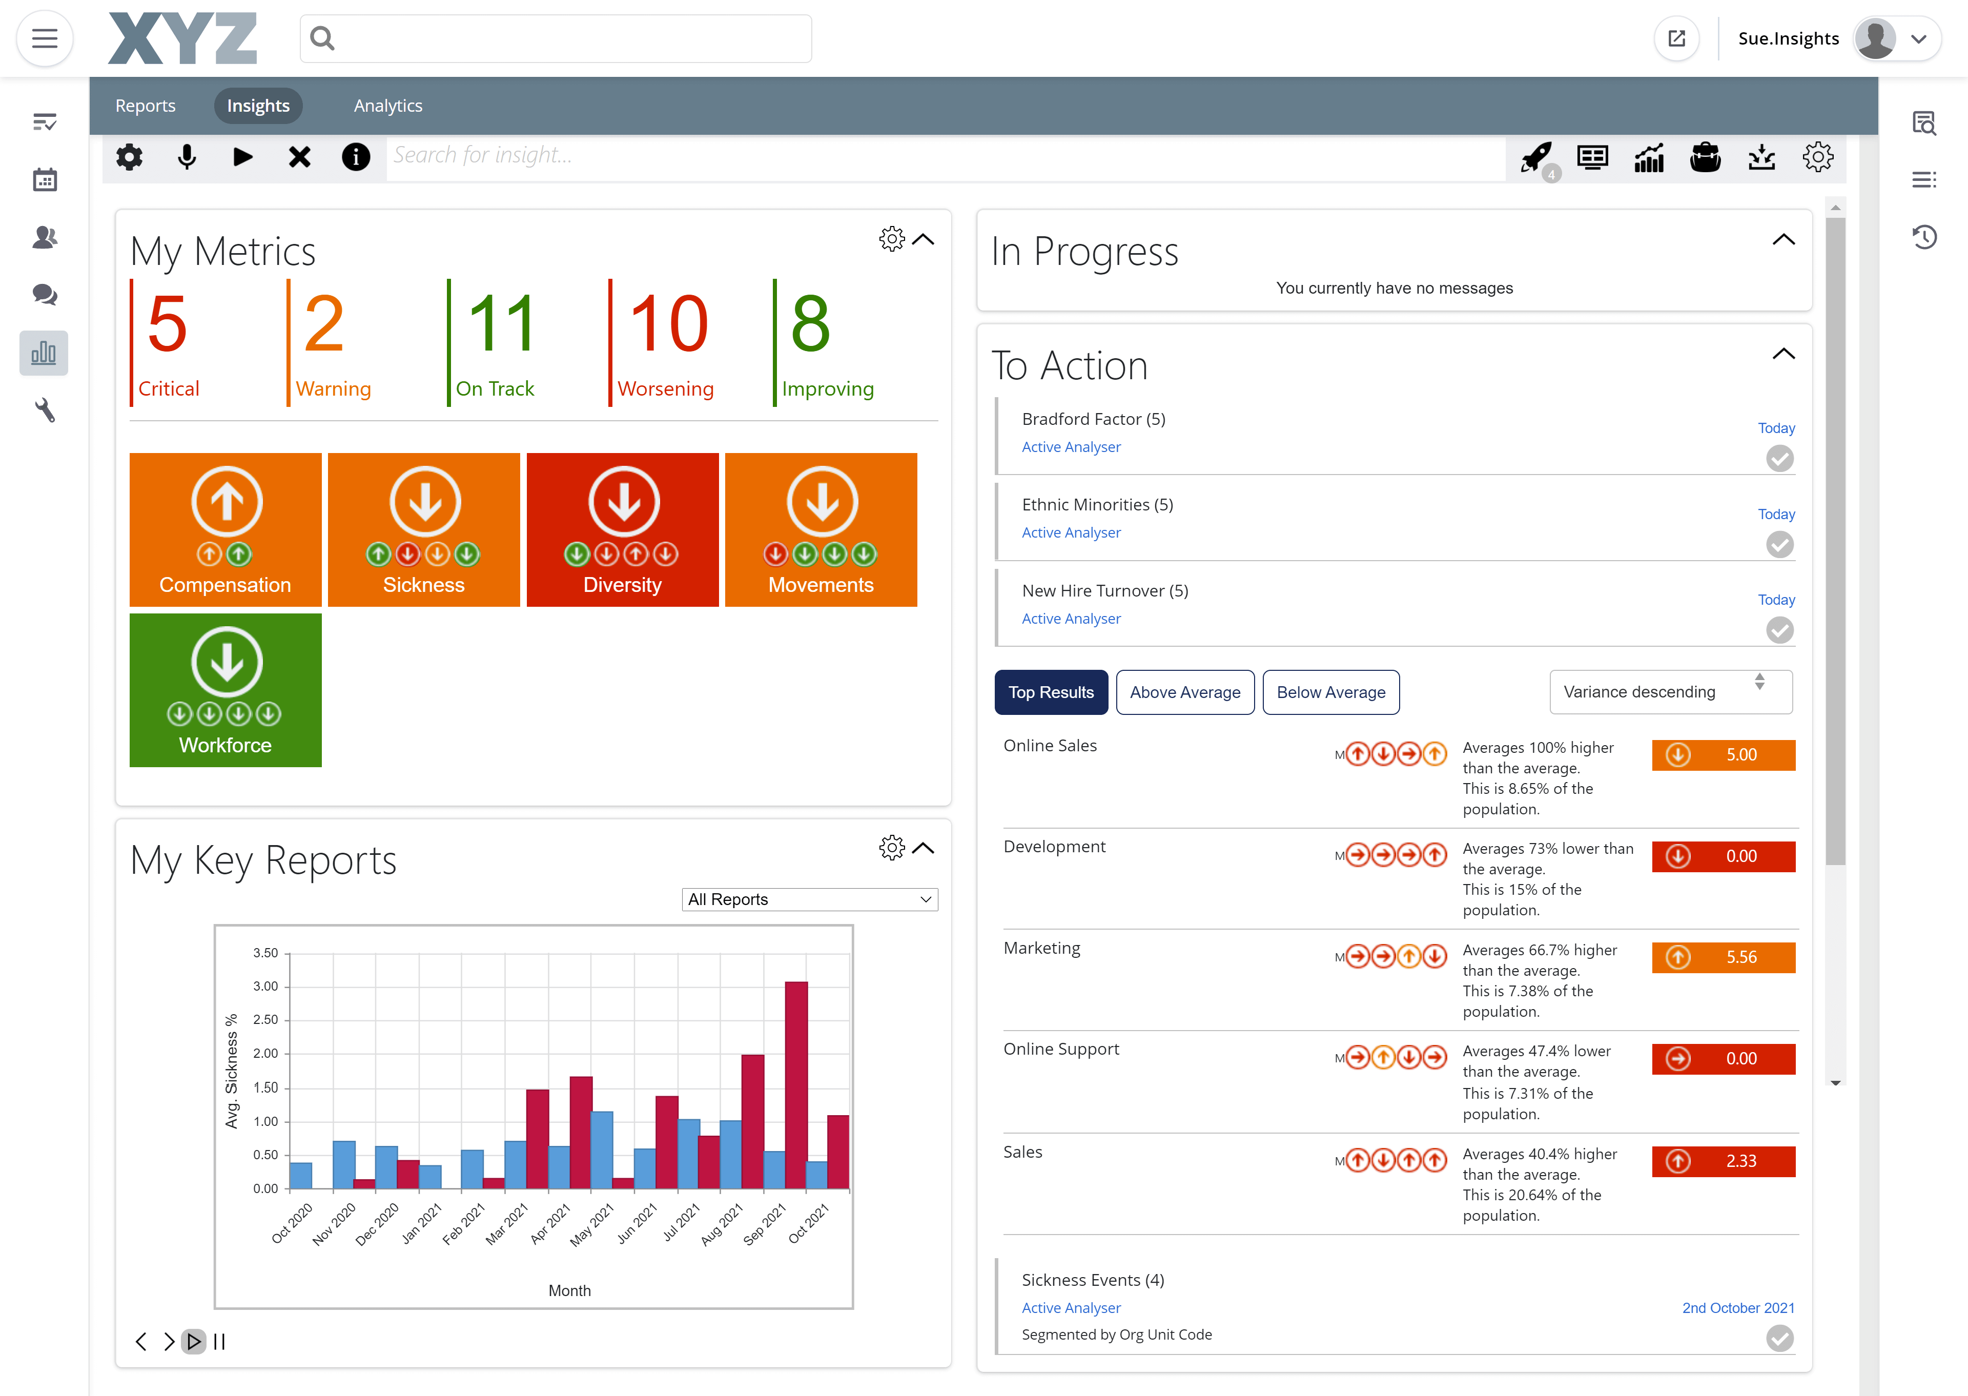Screen dimensions: 1968x1396
Task: Open the analytics trend chart icon
Action: (x=1649, y=157)
